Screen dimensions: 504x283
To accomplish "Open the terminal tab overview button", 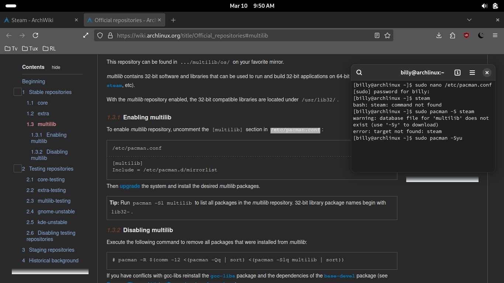I will coord(458,73).
